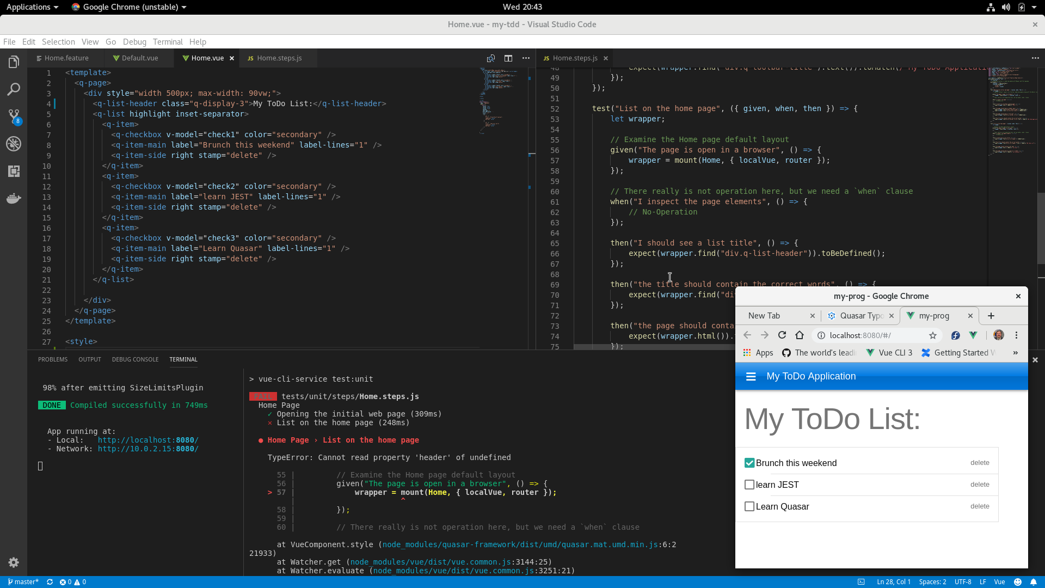Click the localhost:8080 local link

point(148,440)
